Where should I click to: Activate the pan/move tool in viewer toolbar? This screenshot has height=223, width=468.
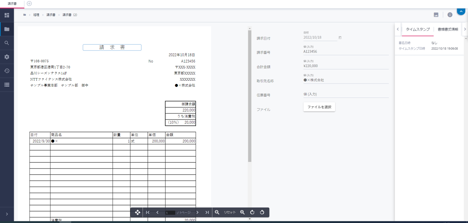point(138,212)
